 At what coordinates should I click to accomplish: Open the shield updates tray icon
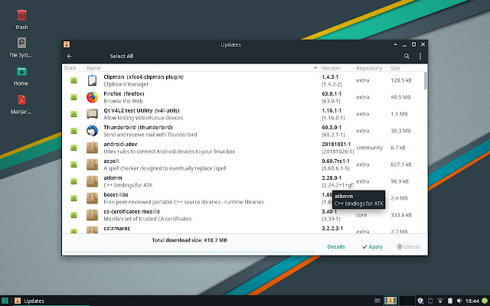[x=420, y=301]
